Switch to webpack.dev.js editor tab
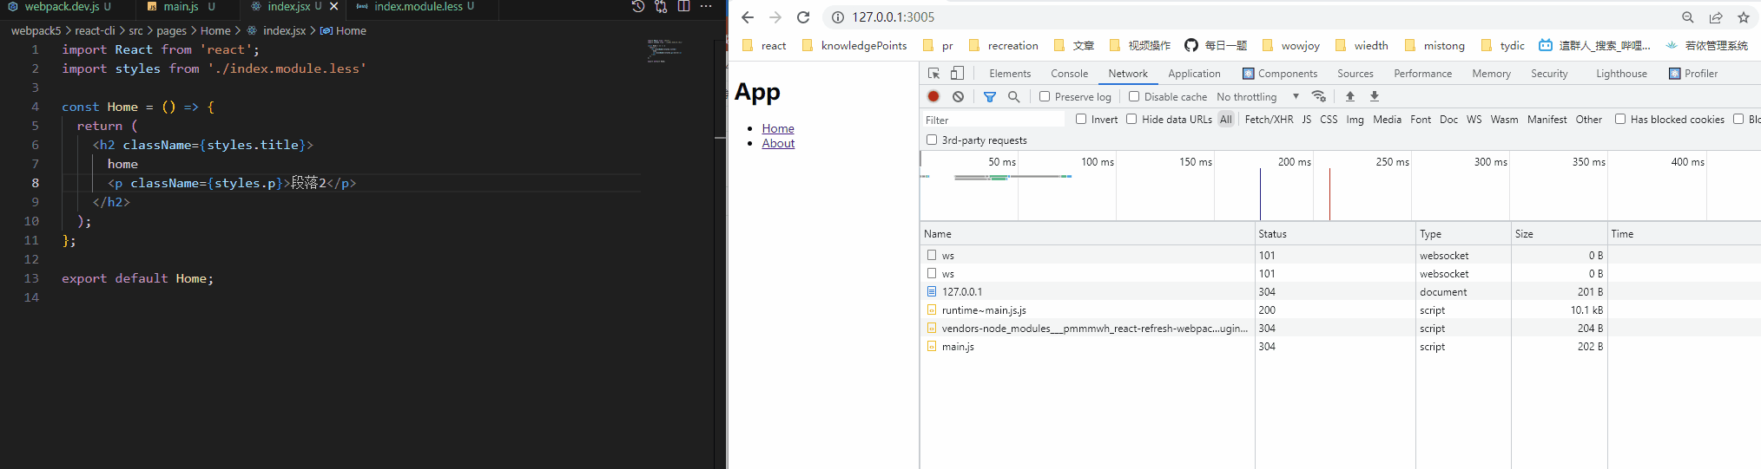1761x469 pixels. tap(61, 6)
